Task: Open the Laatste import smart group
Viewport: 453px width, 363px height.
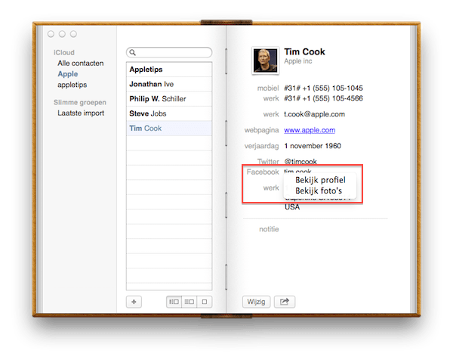Action: [81, 113]
